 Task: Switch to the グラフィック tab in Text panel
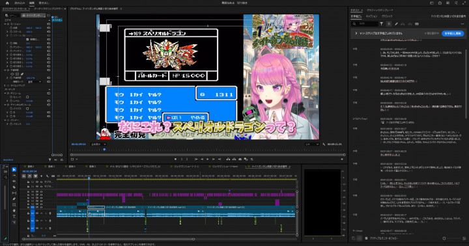click(x=387, y=16)
